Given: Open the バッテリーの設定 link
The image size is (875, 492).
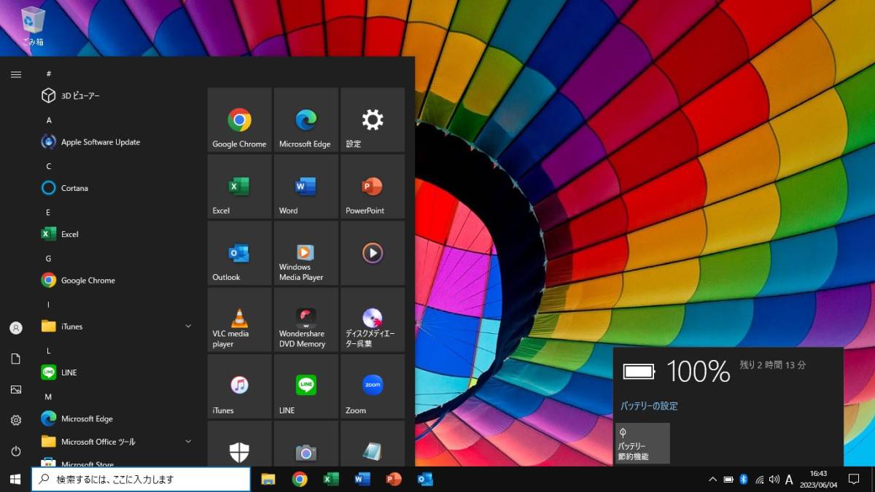Looking at the screenshot, I should (x=649, y=406).
